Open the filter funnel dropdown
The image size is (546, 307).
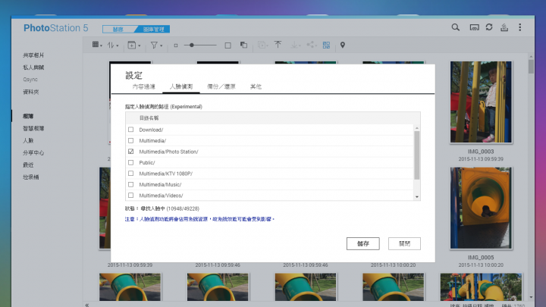[x=156, y=45]
